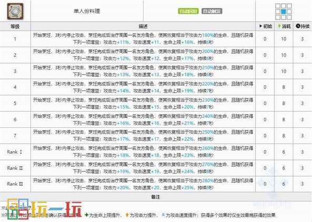
Task: Click the orange arrow 攻击力提升 legend icon
Action: (127, 215)
